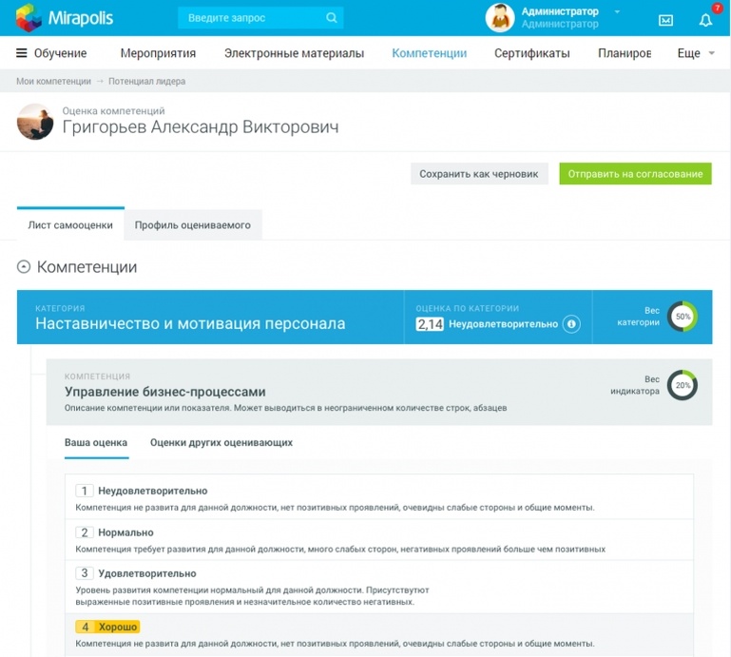Collapse the Компетенции section
The width and height of the screenshot is (731, 657).
click(x=24, y=267)
